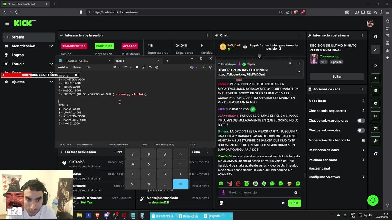This screenshot has width=392, height=220.
Task: Open Brave Leo AI icon
Action: pos(375,12)
